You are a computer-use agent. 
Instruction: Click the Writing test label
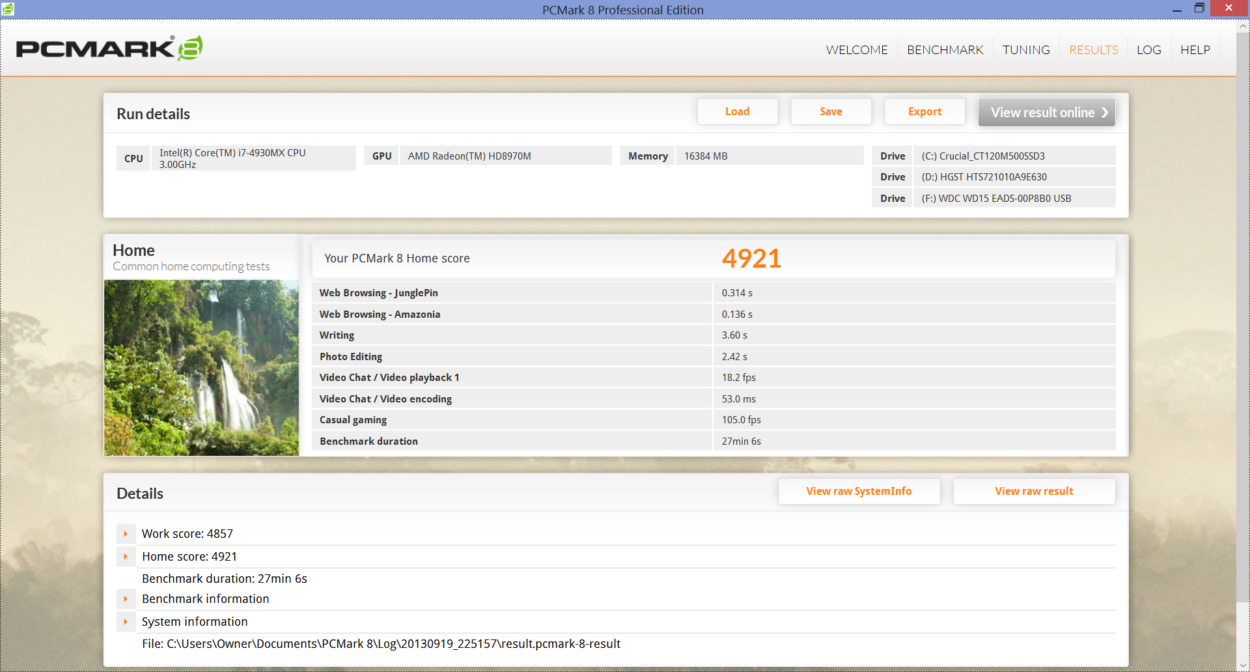point(337,335)
